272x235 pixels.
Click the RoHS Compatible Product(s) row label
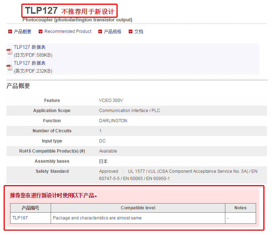52,151
